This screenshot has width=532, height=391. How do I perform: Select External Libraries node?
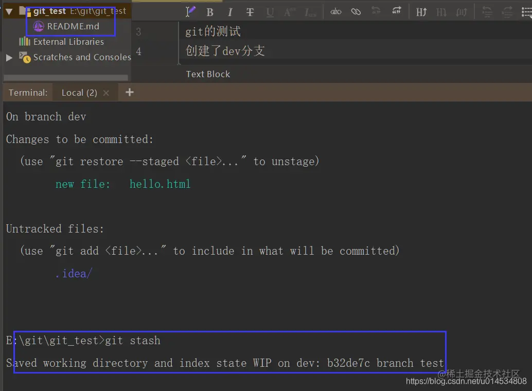pos(68,42)
